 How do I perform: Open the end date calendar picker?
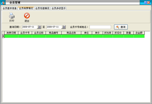[x=64, y=27]
